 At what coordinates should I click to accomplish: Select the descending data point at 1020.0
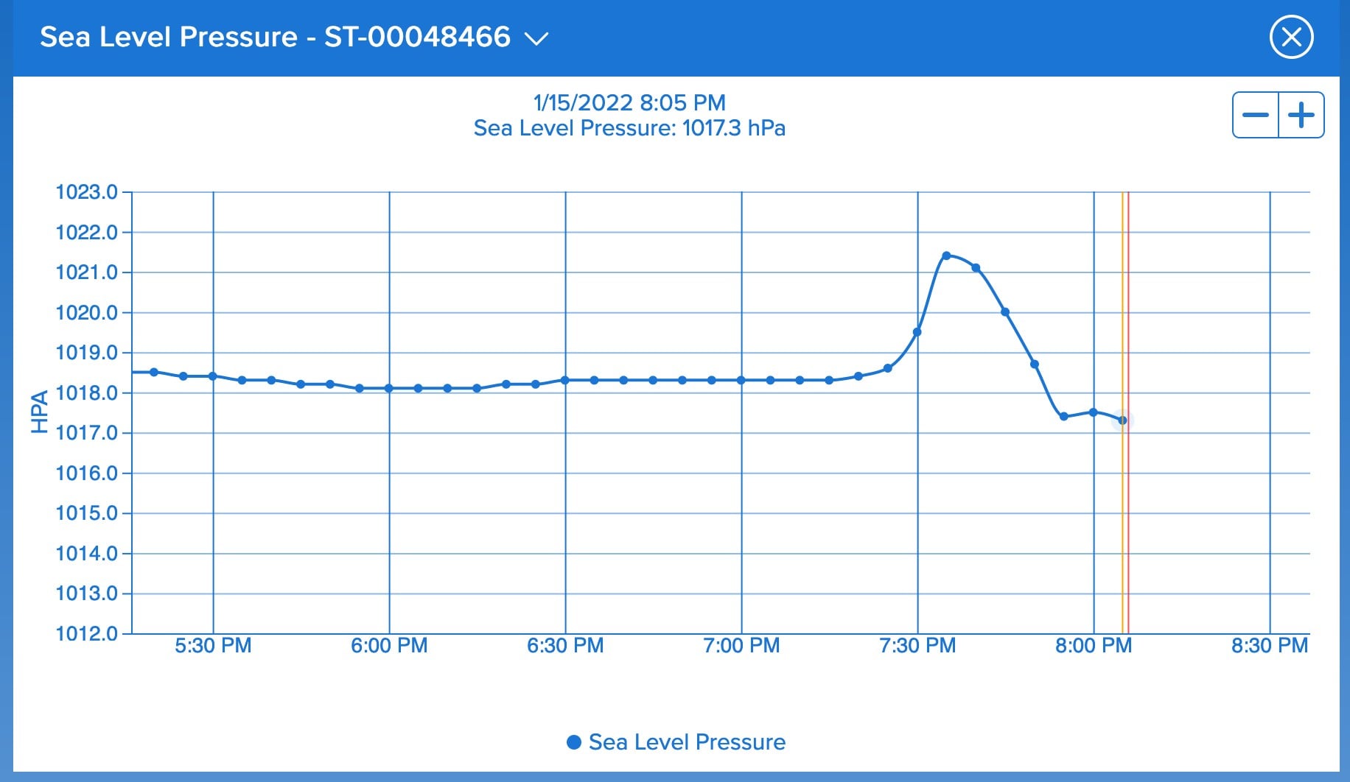pyautogui.click(x=1005, y=312)
